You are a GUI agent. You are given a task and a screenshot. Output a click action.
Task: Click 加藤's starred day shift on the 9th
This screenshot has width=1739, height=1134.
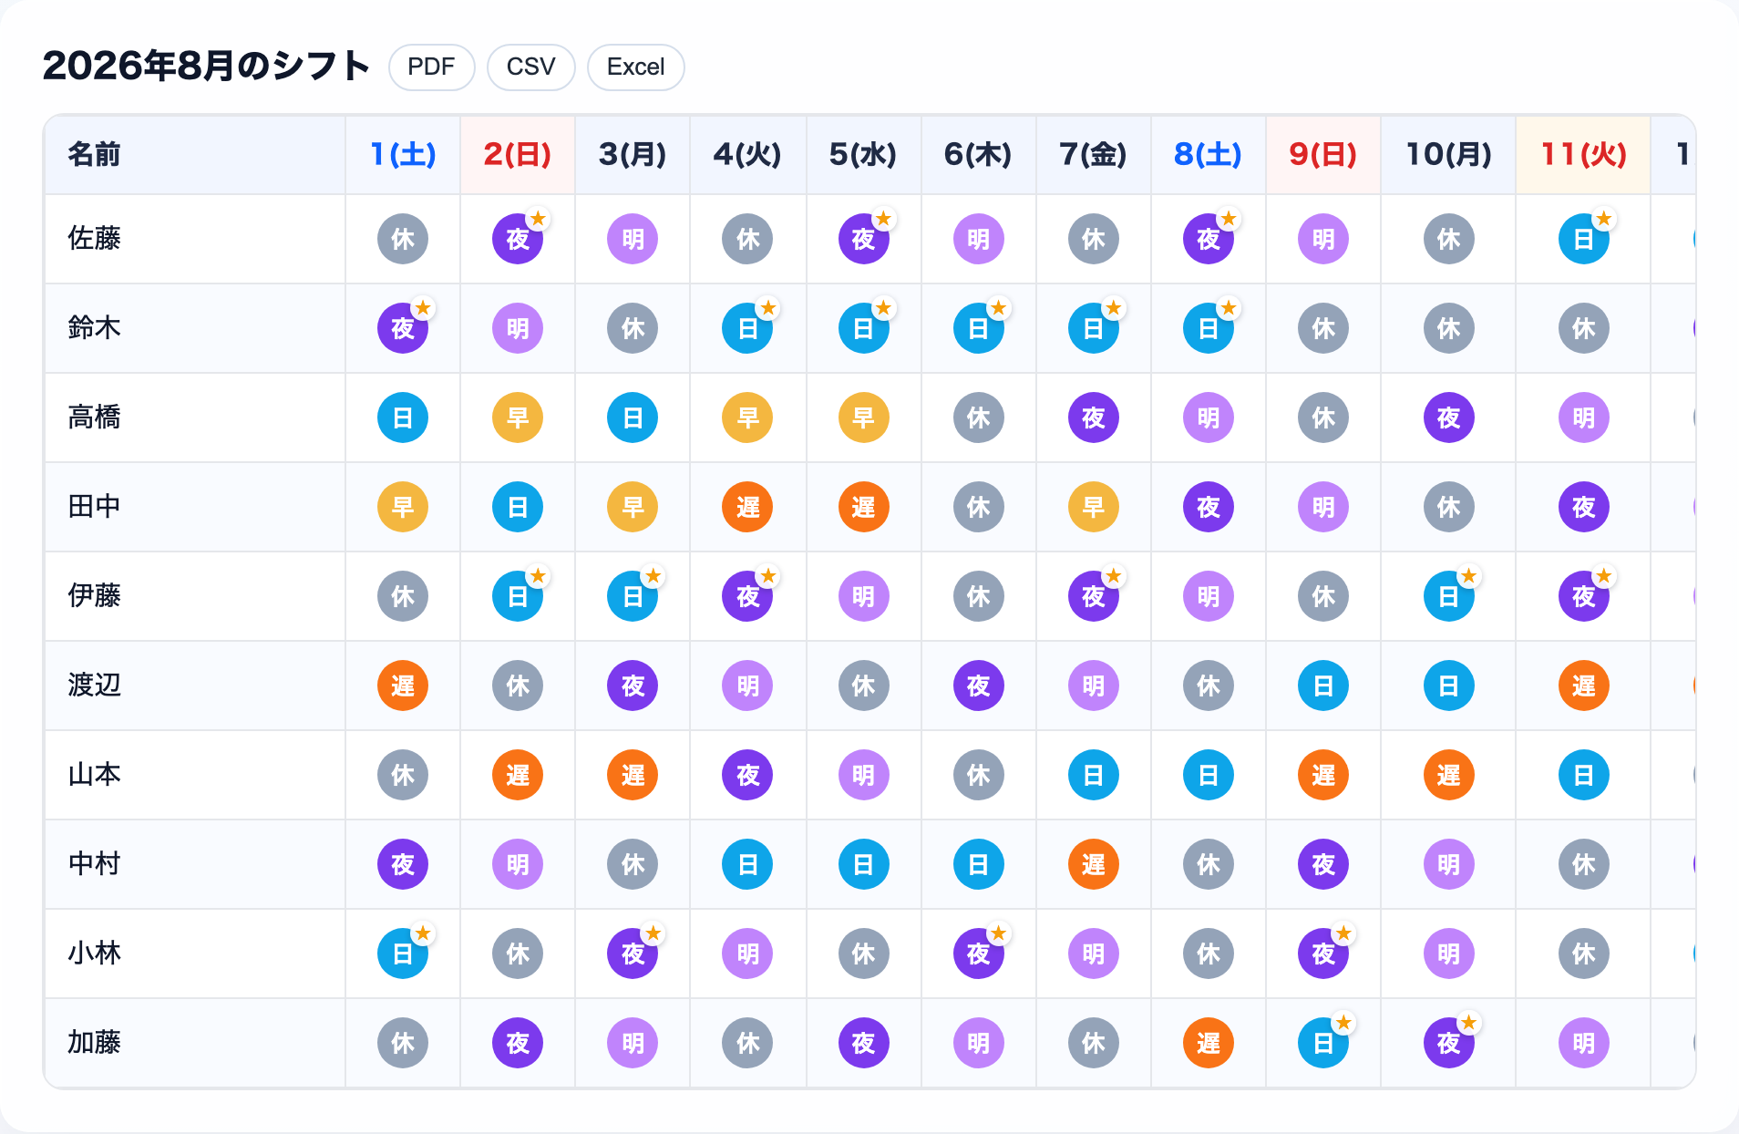pos(1323,1043)
